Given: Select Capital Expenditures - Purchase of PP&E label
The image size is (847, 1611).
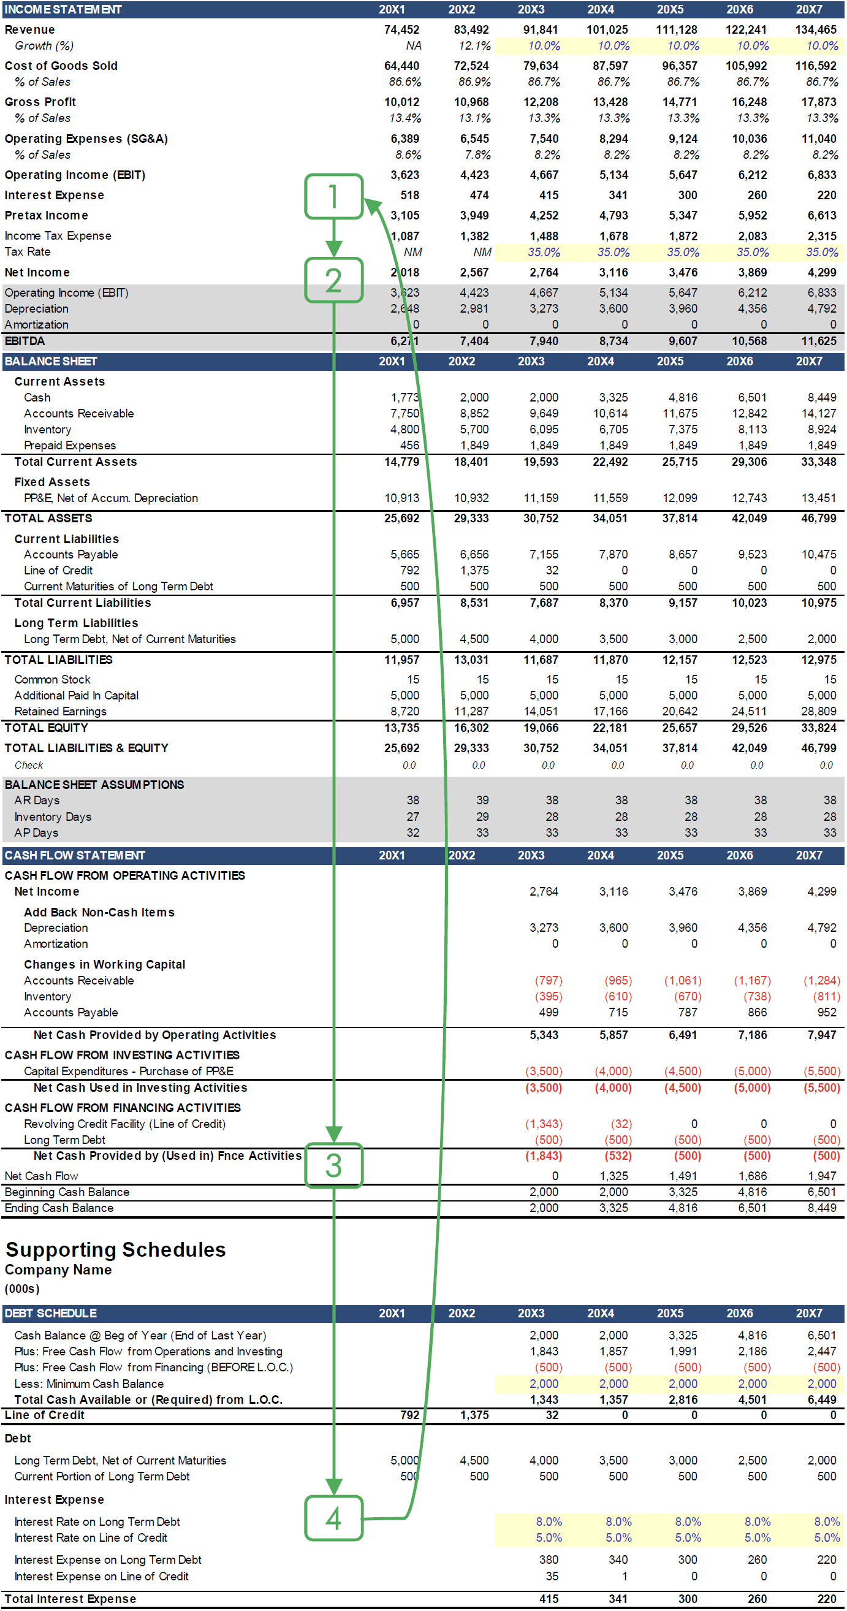Looking at the screenshot, I should pos(128,1072).
